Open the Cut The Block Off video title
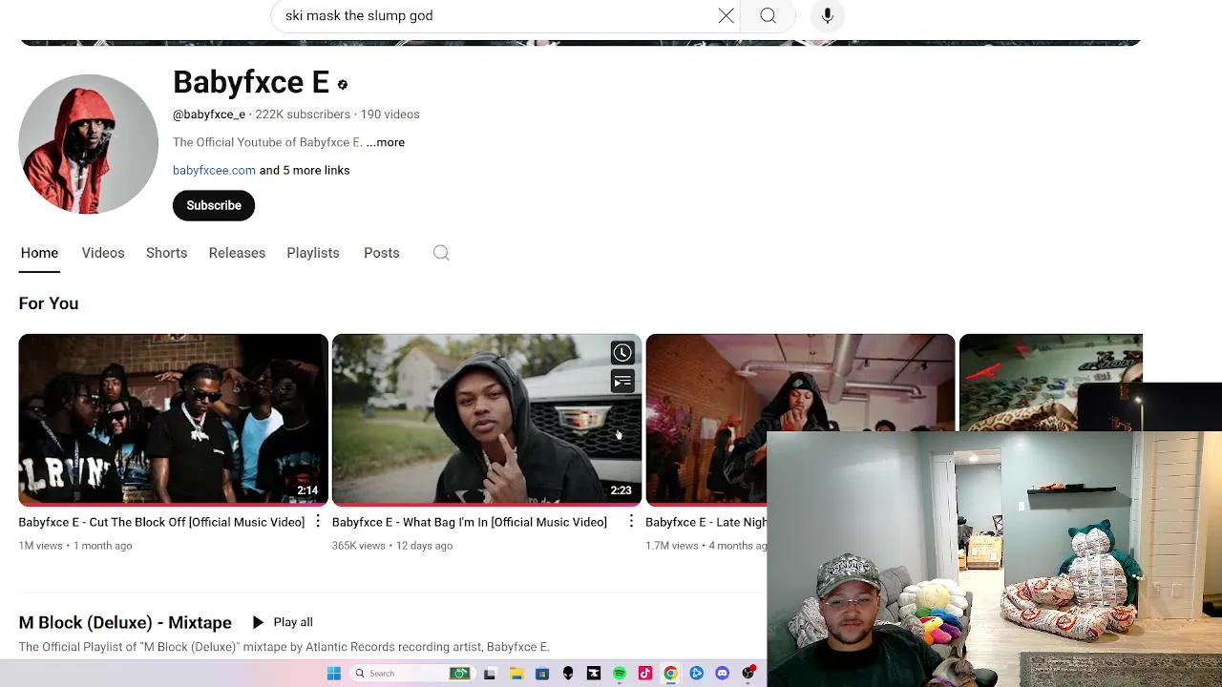 tap(161, 522)
